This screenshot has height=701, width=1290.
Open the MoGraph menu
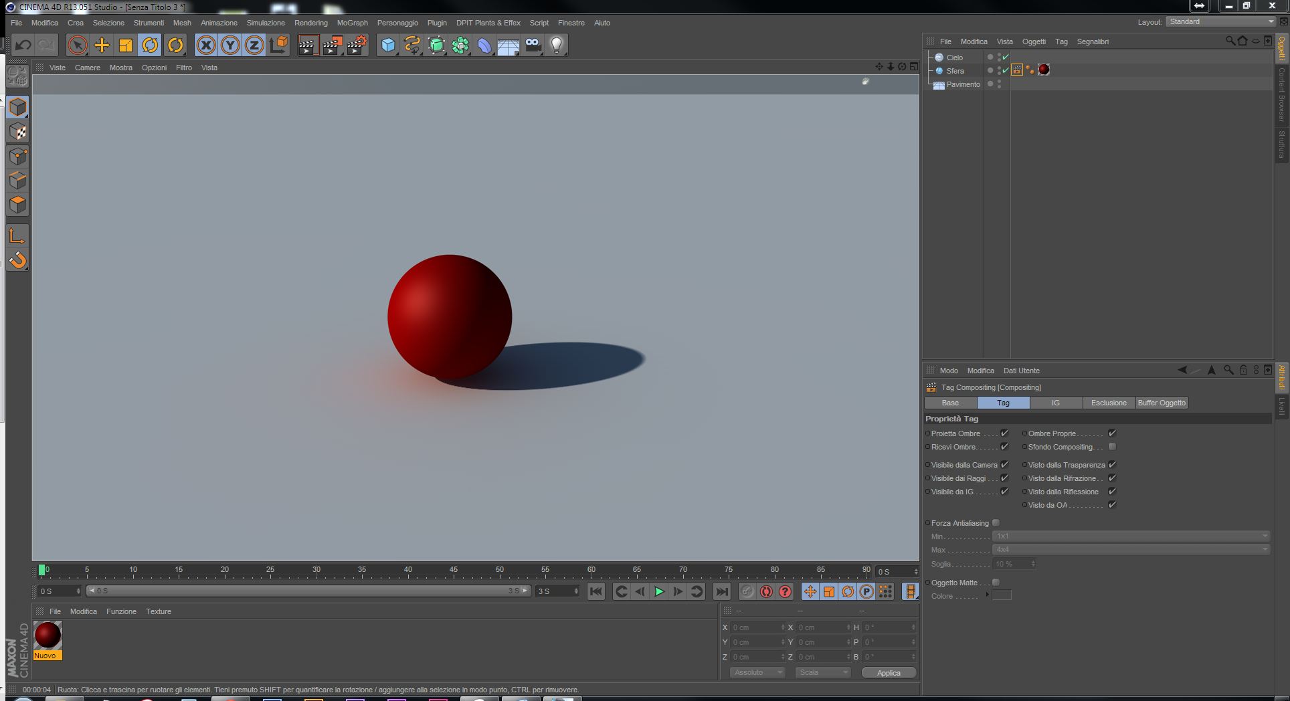352,23
